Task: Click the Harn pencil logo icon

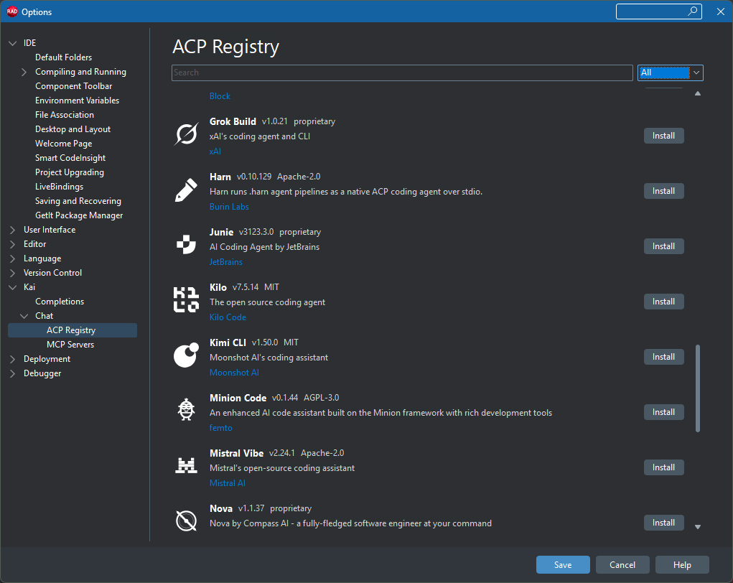Action: point(186,190)
